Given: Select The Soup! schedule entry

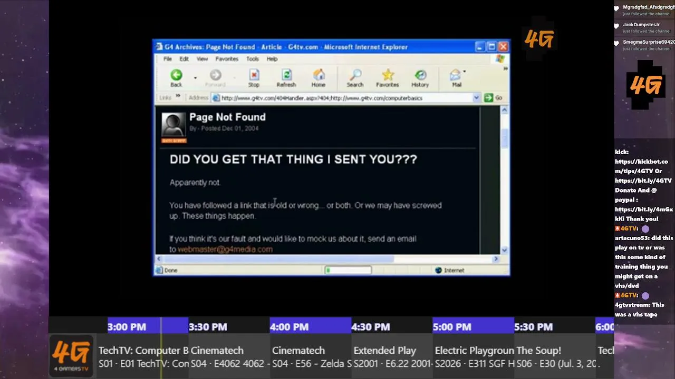Looking at the screenshot, I should coord(555,356).
